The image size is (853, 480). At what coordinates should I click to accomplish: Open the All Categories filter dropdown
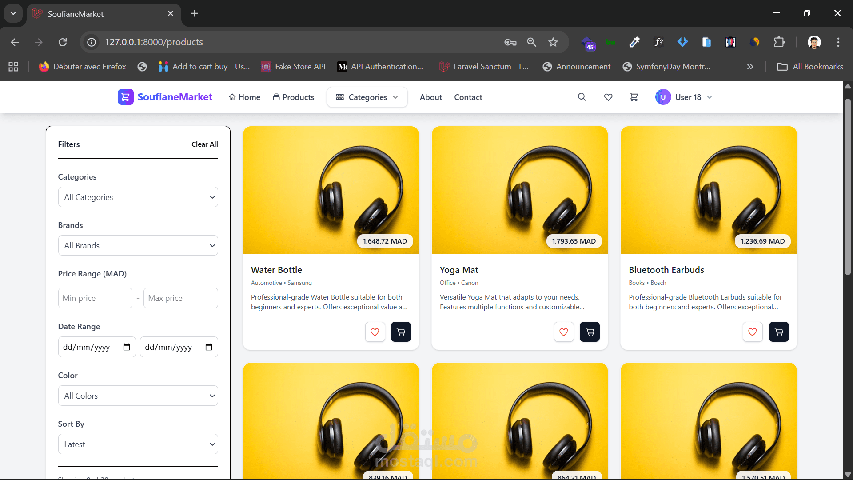138,197
